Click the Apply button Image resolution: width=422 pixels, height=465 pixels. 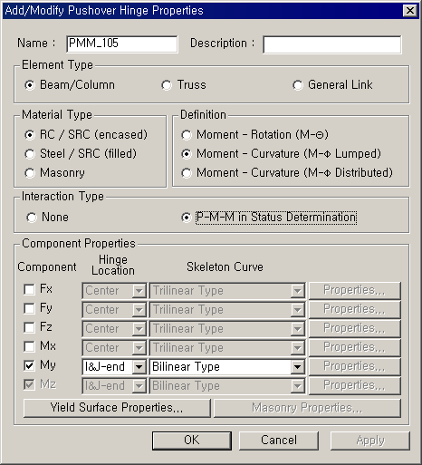pyautogui.click(x=370, y=441)
